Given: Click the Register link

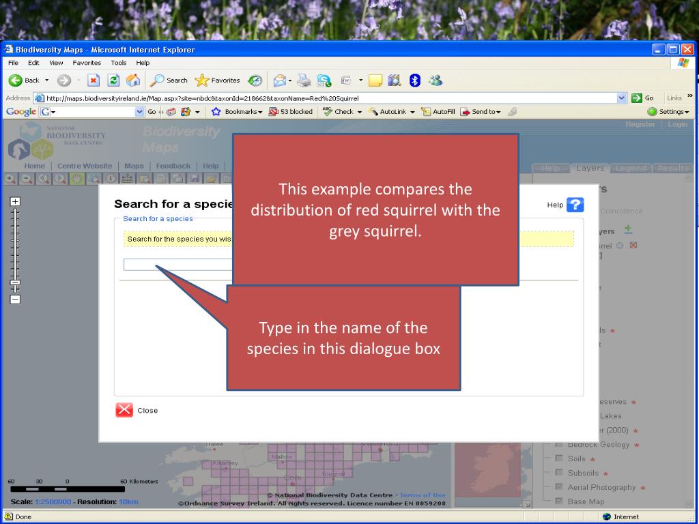Looking at the screenshot, I should (x=640, y=124).
